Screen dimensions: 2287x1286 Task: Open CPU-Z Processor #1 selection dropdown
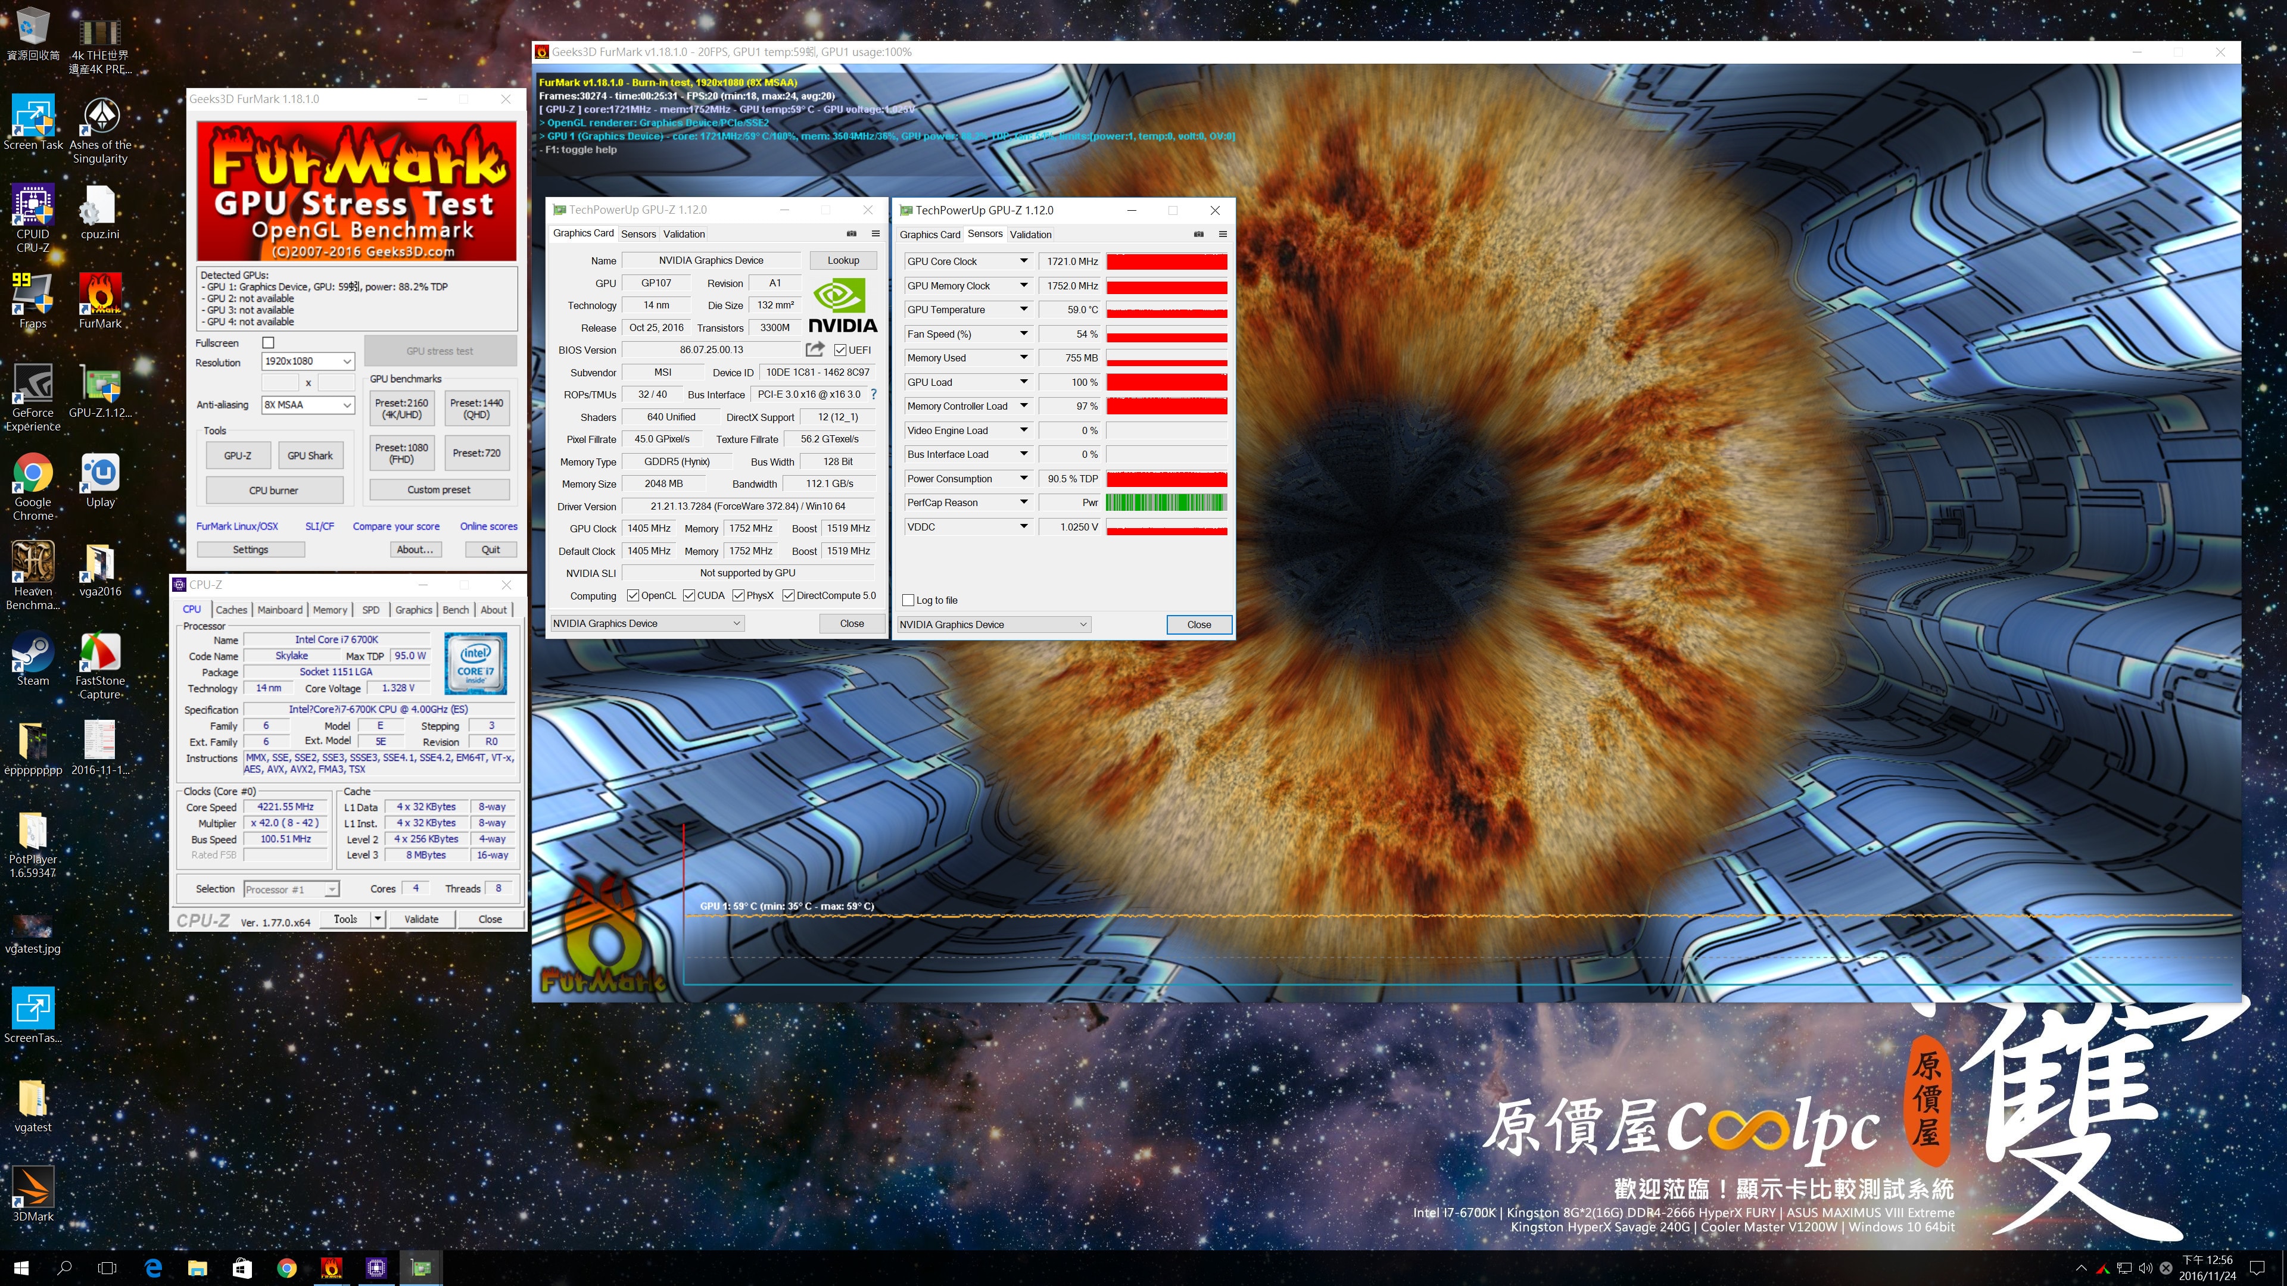(291, 889)
